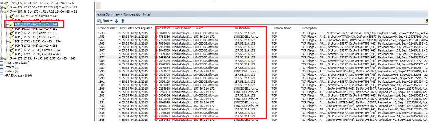The width and height of the screenshot is (429, 123).
Task: Select frame number 1760 row
Action: point(263,40)
